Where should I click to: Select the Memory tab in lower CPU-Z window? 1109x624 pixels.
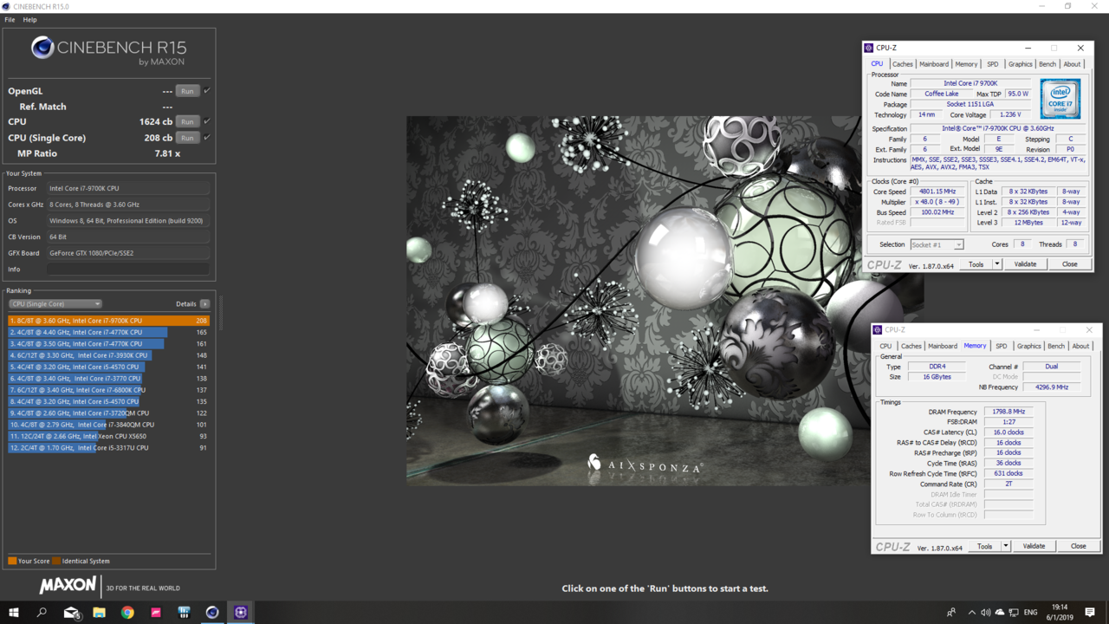pos(975,346)
